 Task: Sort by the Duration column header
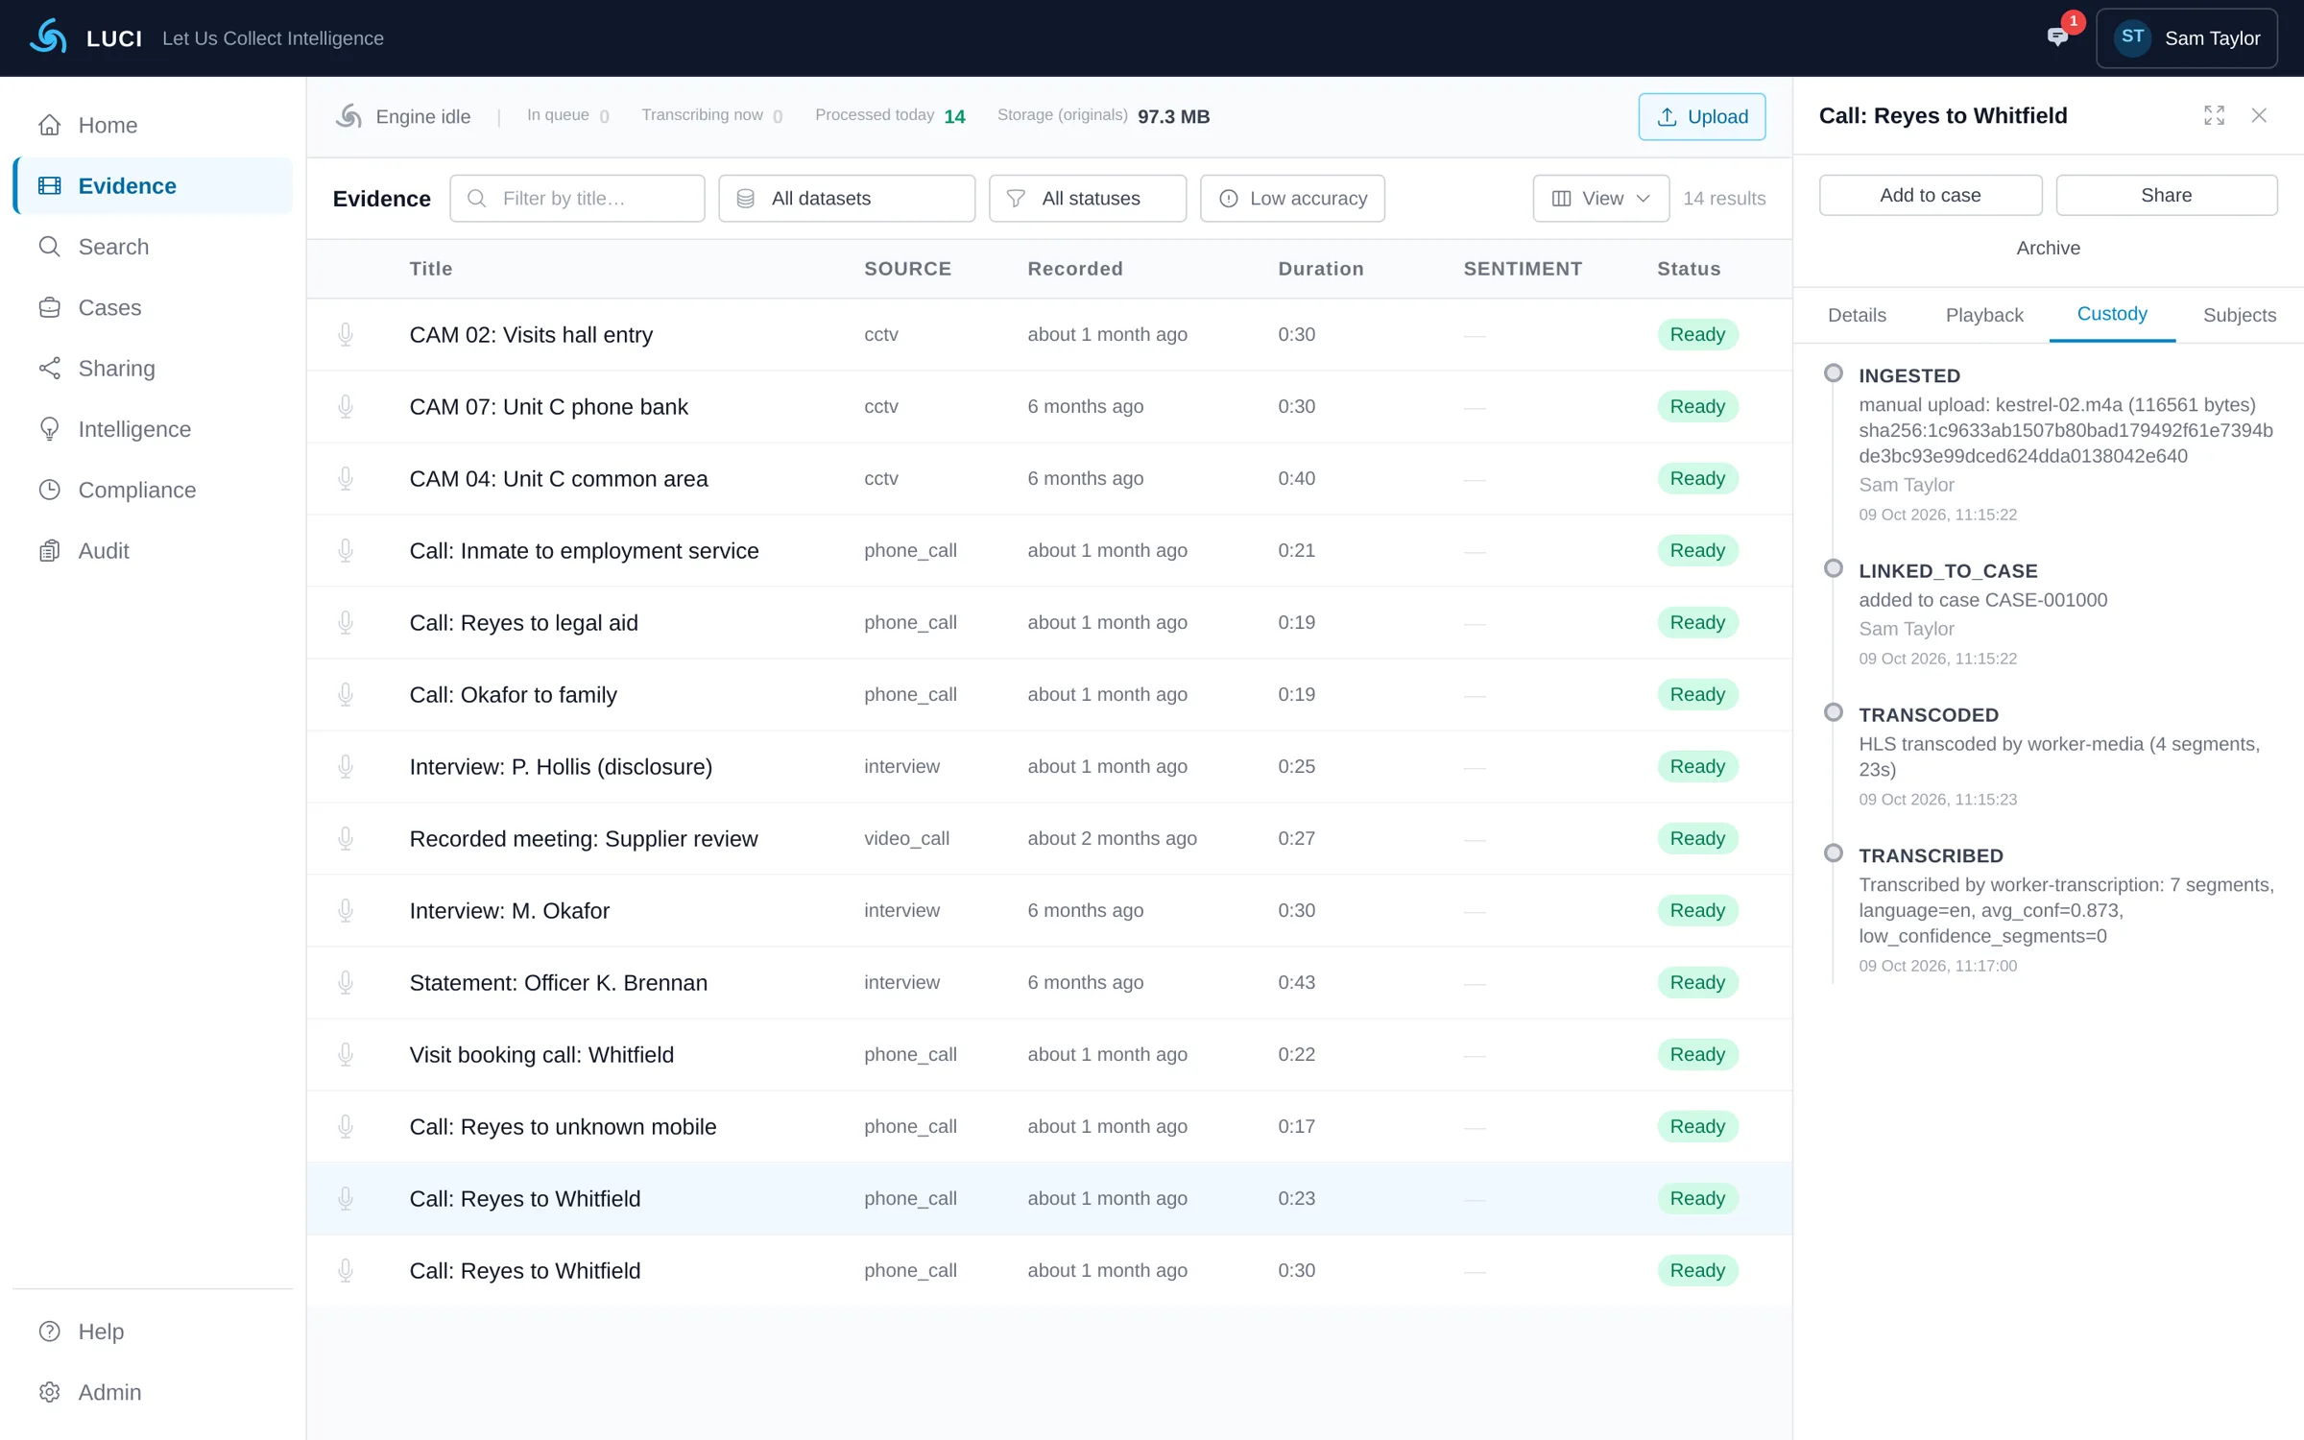(x=1321, y=269)
